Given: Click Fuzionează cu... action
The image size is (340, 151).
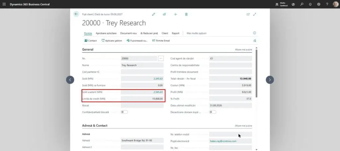Looking at the screenshot, I should [137, 41].
